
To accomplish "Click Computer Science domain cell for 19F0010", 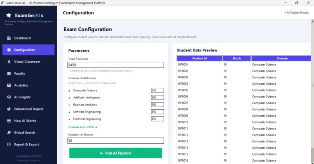I will point(264,122).
